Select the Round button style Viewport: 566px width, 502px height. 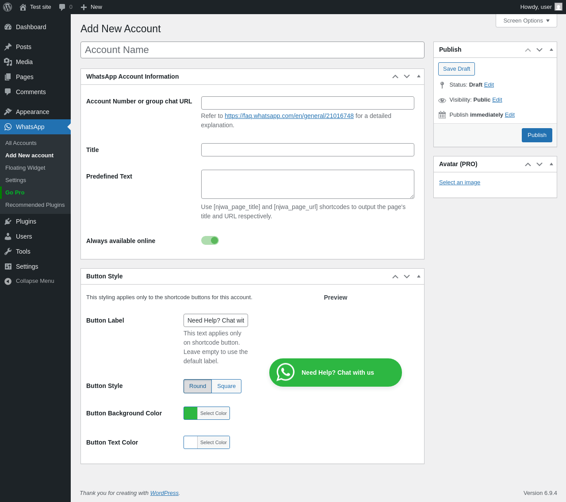click(x=198, y=386)
